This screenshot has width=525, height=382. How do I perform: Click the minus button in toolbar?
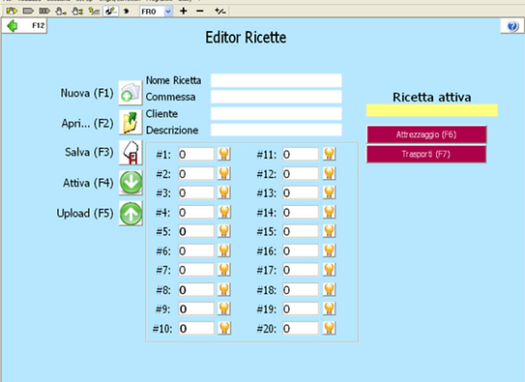[x=200, y=11]
